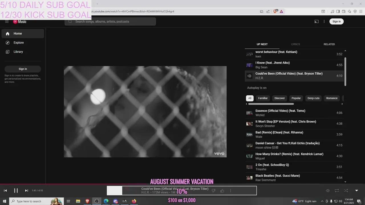
Task: Click the browser address bar URL
Action: pyautogui.click(x=133, y=11)
